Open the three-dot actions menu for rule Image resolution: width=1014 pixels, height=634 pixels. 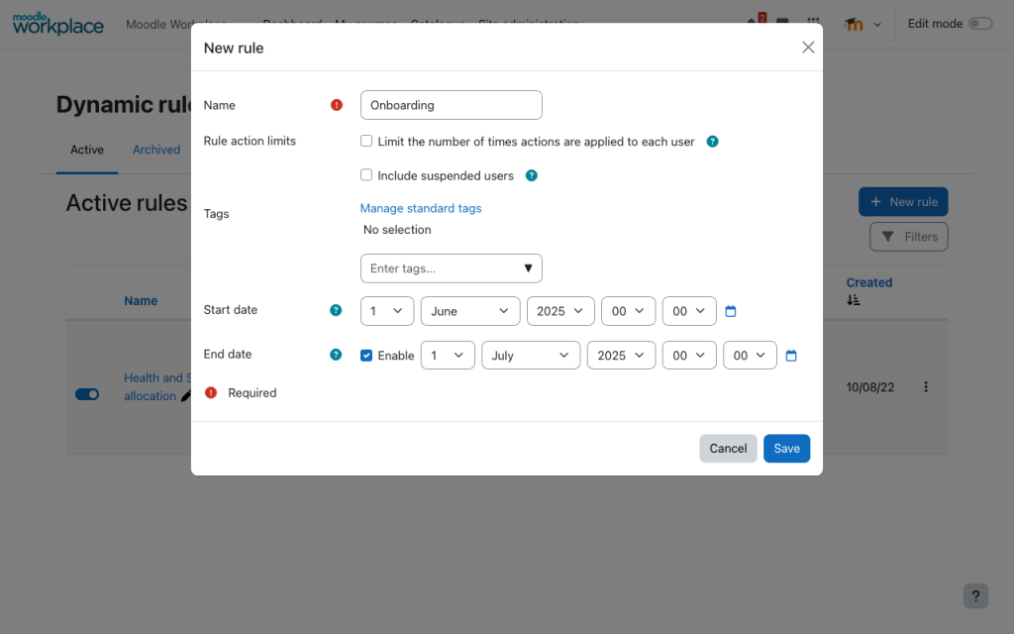click(x=926, y=387)
